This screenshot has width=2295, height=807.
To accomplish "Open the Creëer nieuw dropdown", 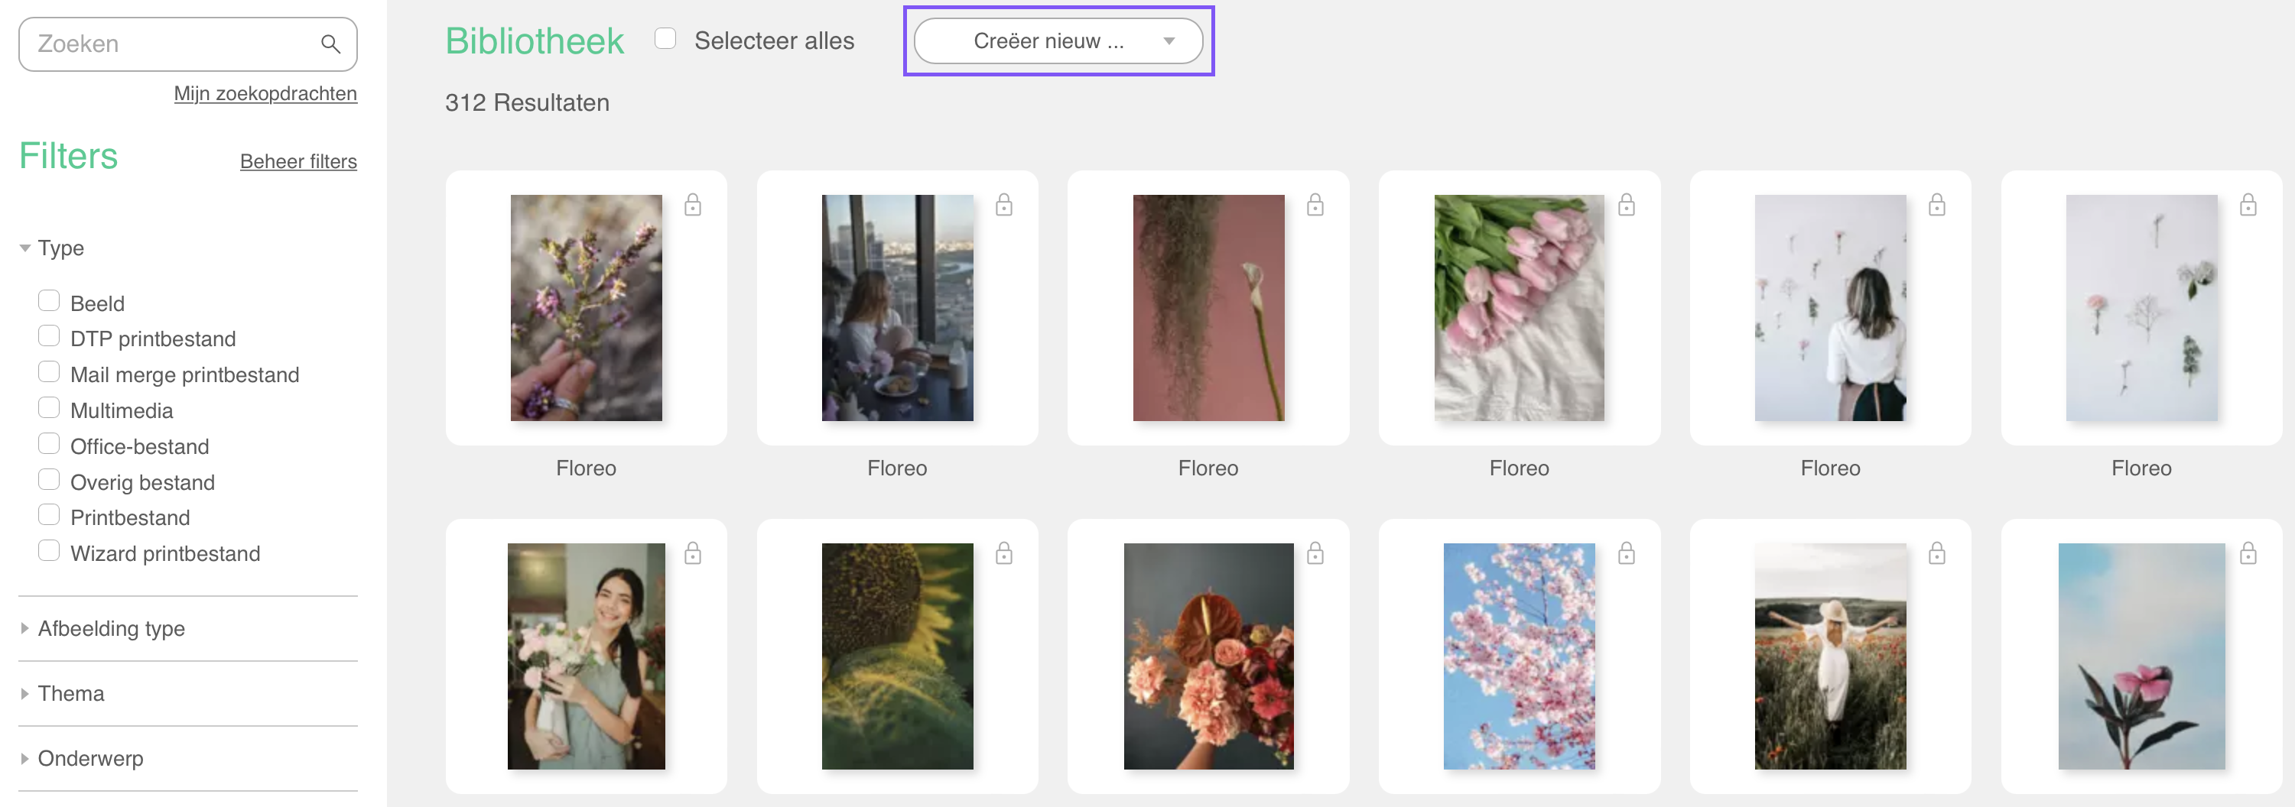I will (1058, 41).
